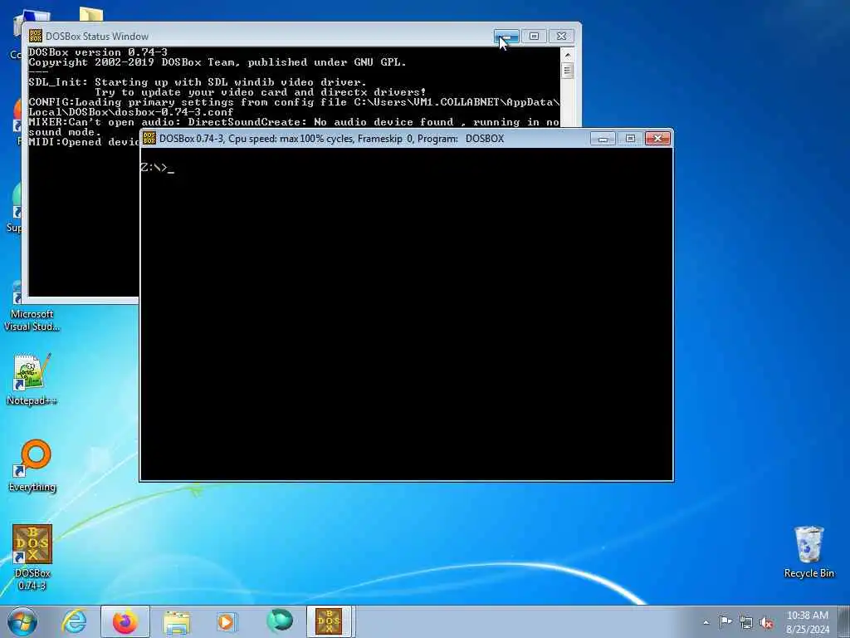The width and height of the screenshot is (850, 638).
Task: Click the 'SDL_Init: Starting up' log line
Action: (x=198, y=82)
